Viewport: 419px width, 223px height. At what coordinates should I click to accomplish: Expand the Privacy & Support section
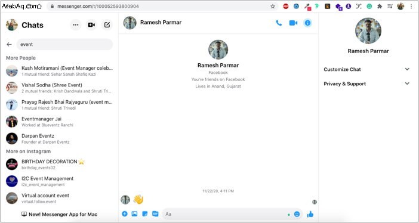tap(366, 84)
